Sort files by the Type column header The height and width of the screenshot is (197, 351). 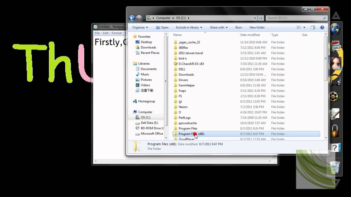(274, 35)
